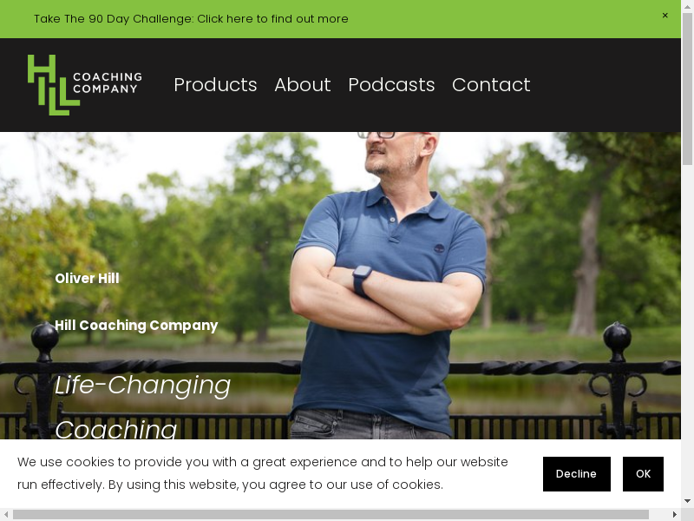Click the horizontal scrollbar left arrow
Screen dimensions: 694x521
tap(6, 514)
